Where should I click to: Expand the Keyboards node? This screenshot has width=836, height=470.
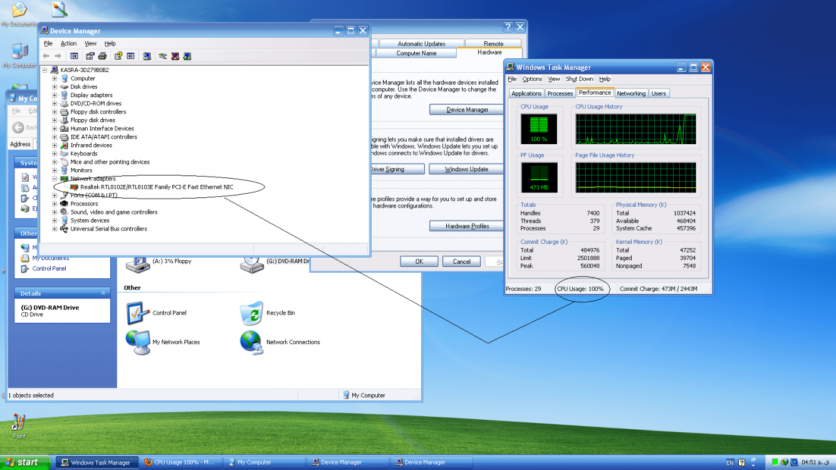tap(55, 154)
